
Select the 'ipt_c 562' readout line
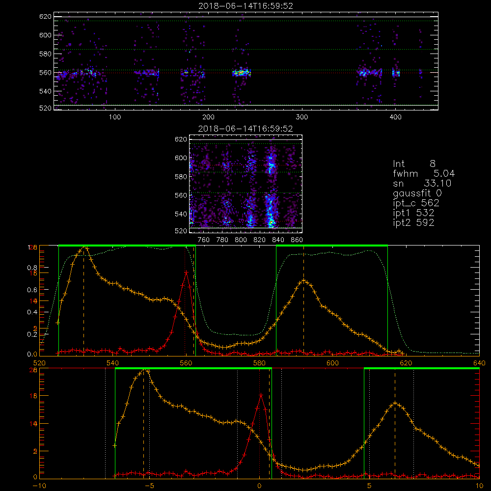click(416, 203)
